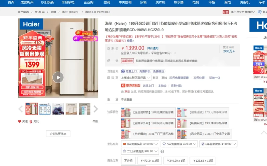Image resolution: width=267 pixels, height=166 pixels.
Task: Select first product thumbnail
Action: click(32, 109)
